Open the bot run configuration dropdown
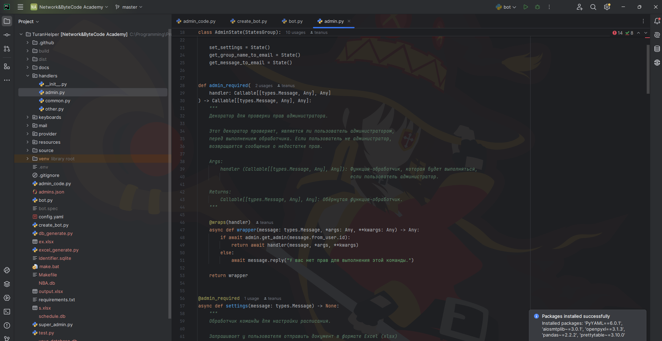Image resolution: width=662 pixels, height=341 pixels. [x=506, y=7]
